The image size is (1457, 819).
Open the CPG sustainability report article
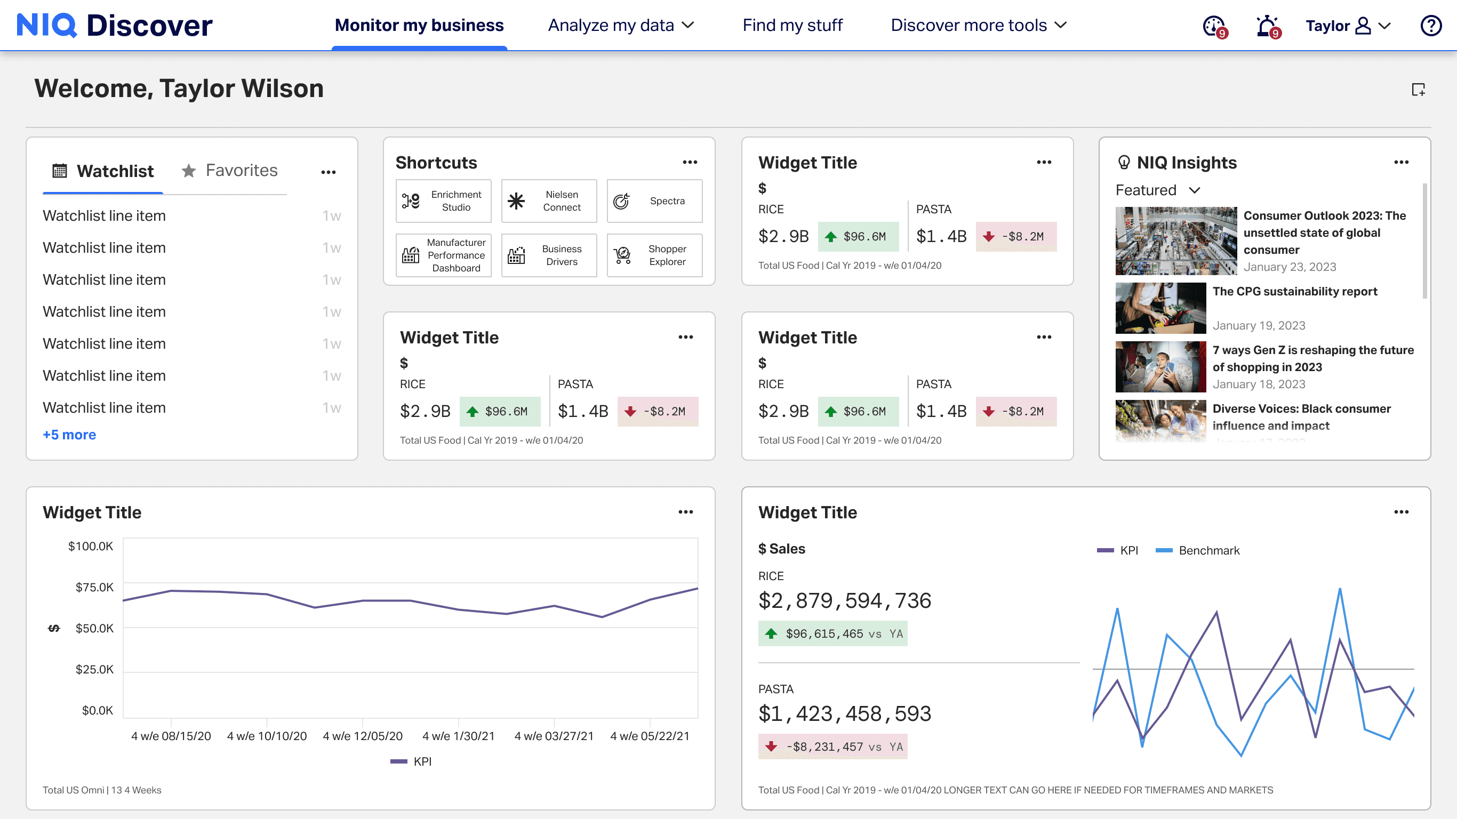click(x=1294, y=291)
